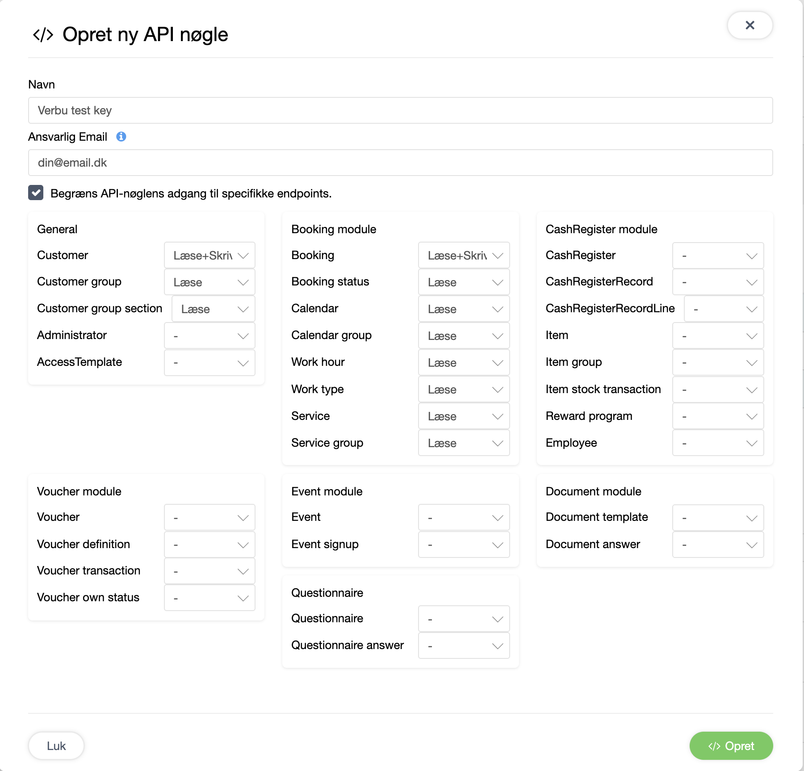Open the Document template dropdown
The width and height of the screenshot is (804, 771).
click(x=718, y=518)
